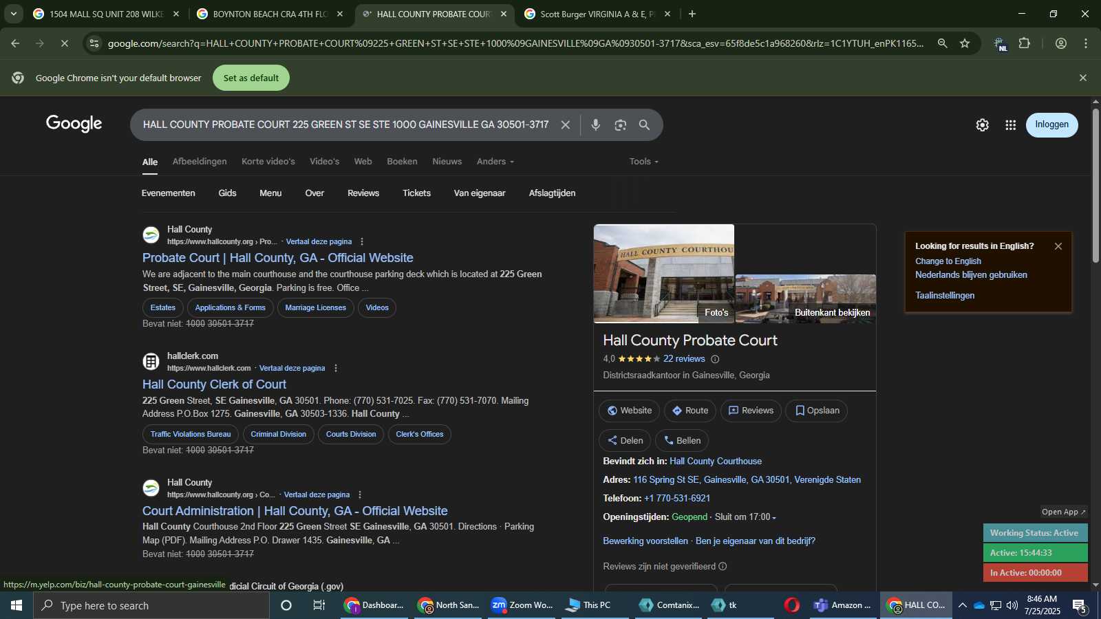Switch to the 1504 MALL SQ tab

pyautogui.click(x=106, y=14)
